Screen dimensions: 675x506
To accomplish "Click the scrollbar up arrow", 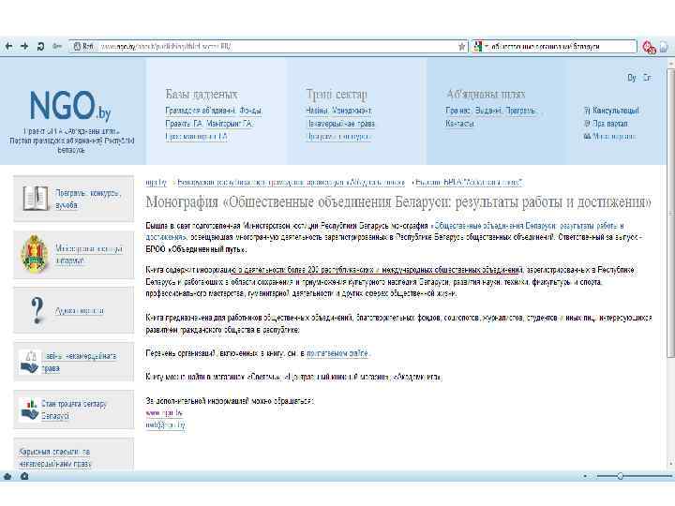I will click(670, 63).
